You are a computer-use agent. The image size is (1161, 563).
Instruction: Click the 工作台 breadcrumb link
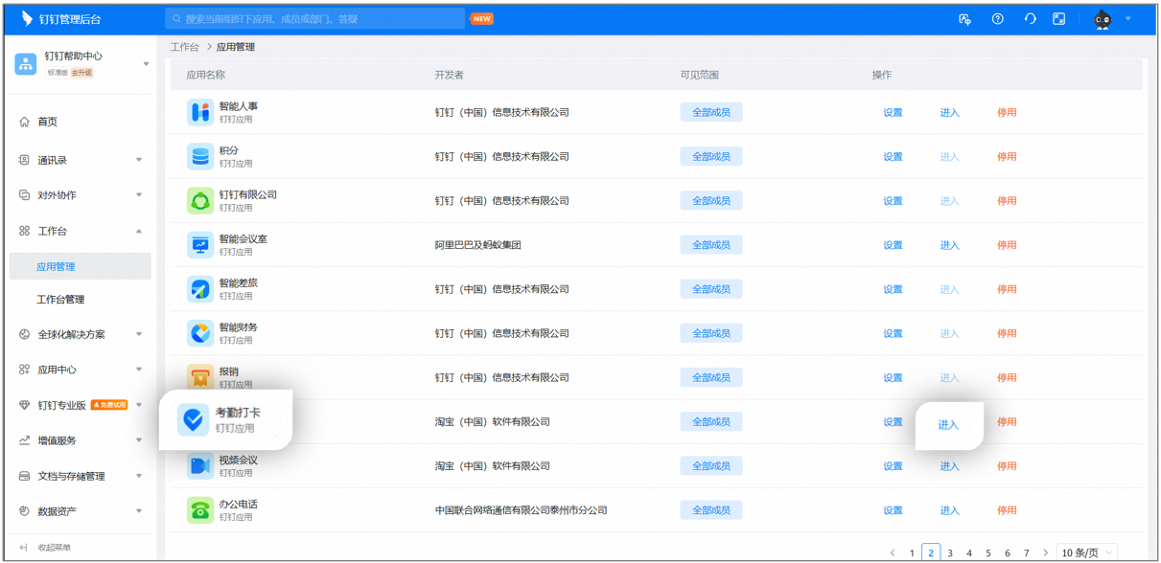(x=185, y=47)
